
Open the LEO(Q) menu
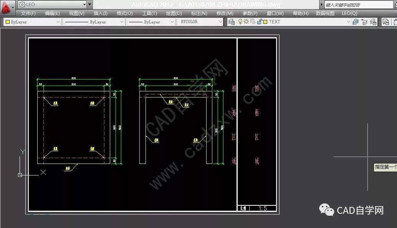click(x=349, y=13)
